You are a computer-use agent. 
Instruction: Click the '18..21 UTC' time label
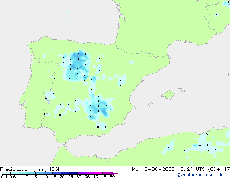192,169
